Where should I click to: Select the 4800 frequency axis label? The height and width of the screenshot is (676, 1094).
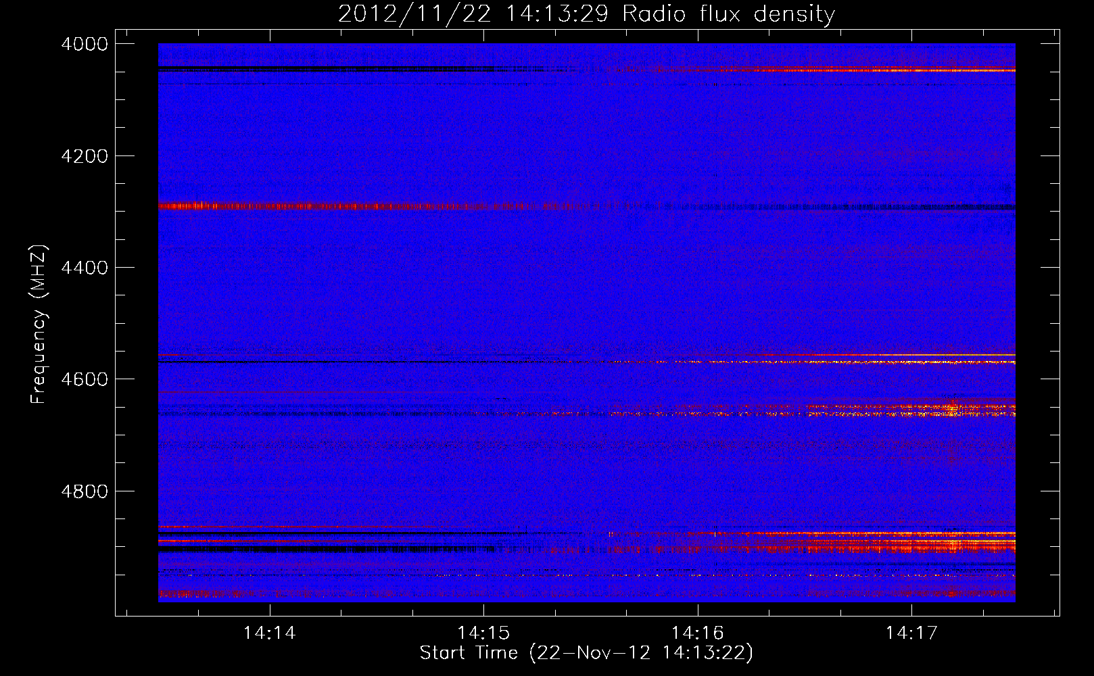tap(85, 491)
